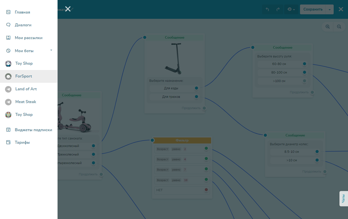
Task: Close the sidebar menu with X icon
Action: click(68, 9)
